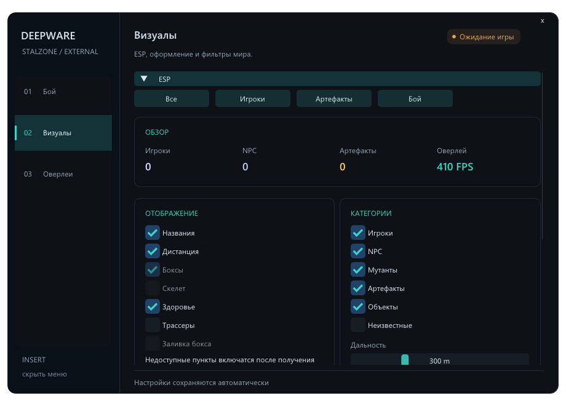This screenshot has height=406, width=566.
Task: Select the Игроки filter tab
Action: pos(253,98)
